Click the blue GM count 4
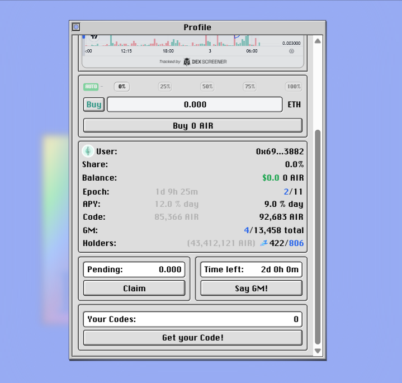Viewport: 402px width, 383px height. tap(247, 230)
